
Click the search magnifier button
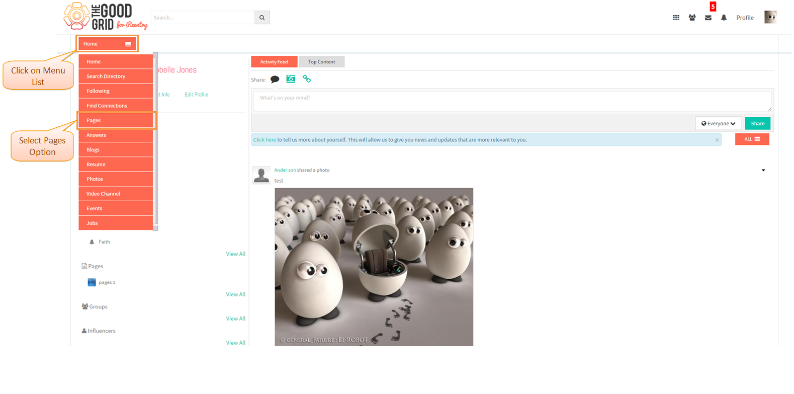tap(262, 18)
